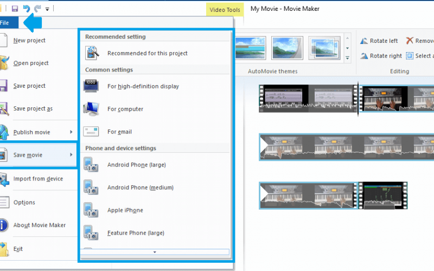The height and width of the screenshot is (271, 434).
Task: Click AutoMovie themes gallery down arrow
Action: click(347, 48)
